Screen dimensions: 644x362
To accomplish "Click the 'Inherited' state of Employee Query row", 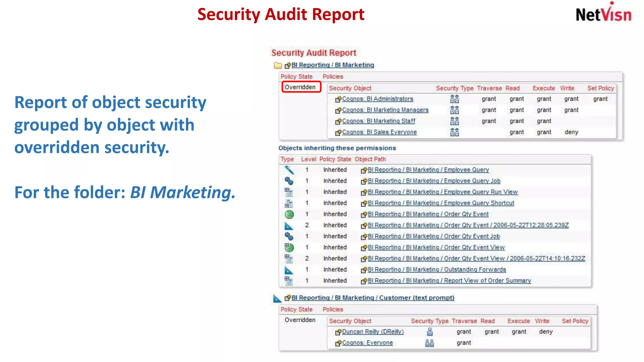I will [x=335, y=170].
